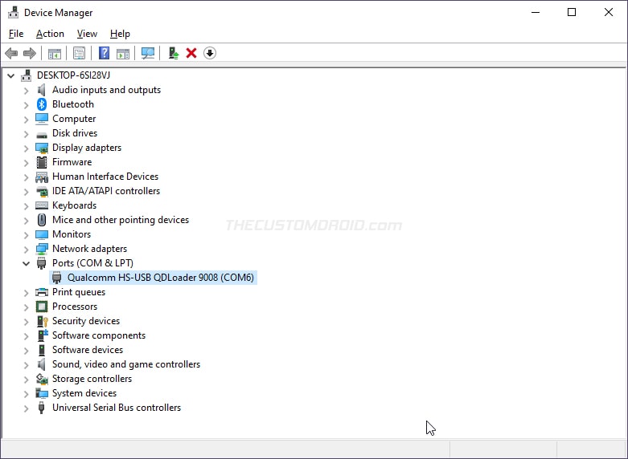Expand the Display adapters category

tap(26, 148)
